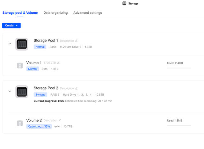Image resolution: width=204 pixels, height=149 pixels.
Task: Click the Volume 1 disk icon
Action: point(20,66)
